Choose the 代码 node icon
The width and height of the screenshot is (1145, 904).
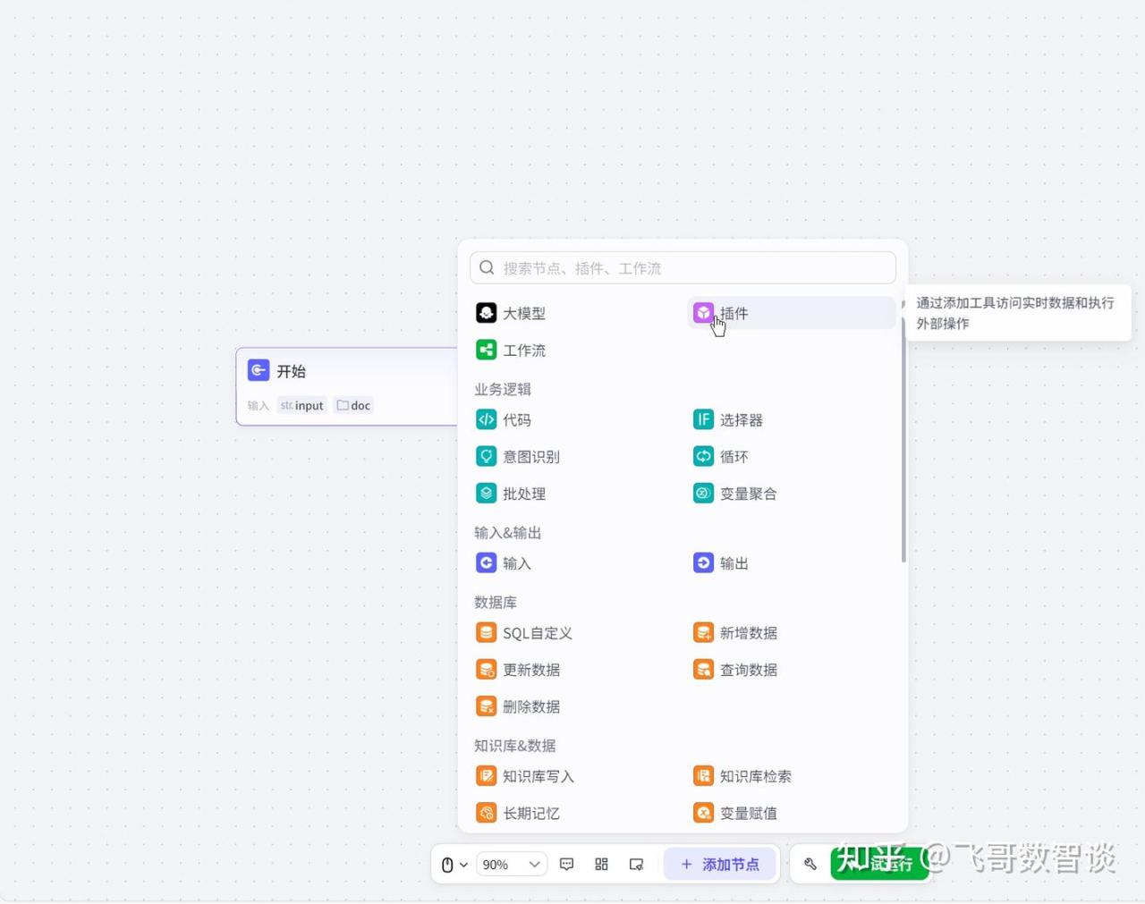(486, 420)
